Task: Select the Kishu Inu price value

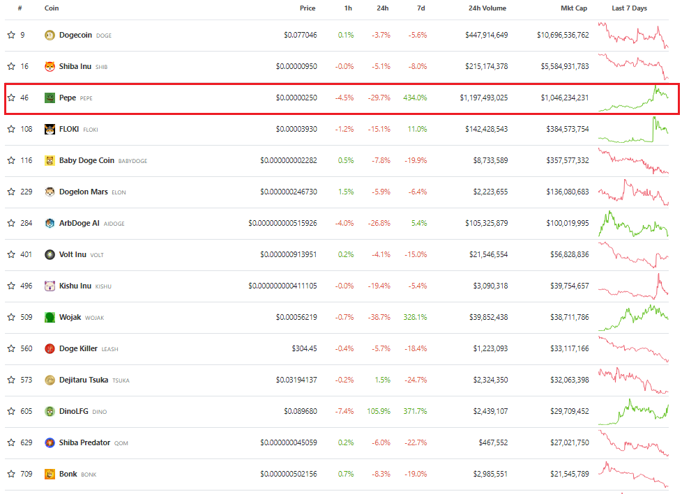Action: (x=282, y=286)
